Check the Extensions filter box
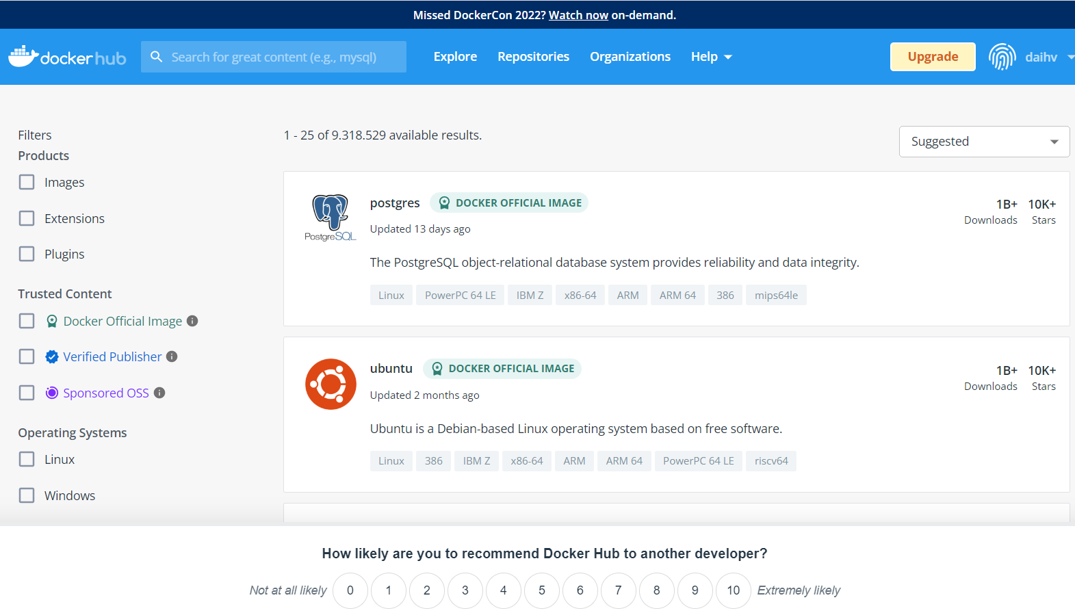1075x613 pixels. coord(27,218)
